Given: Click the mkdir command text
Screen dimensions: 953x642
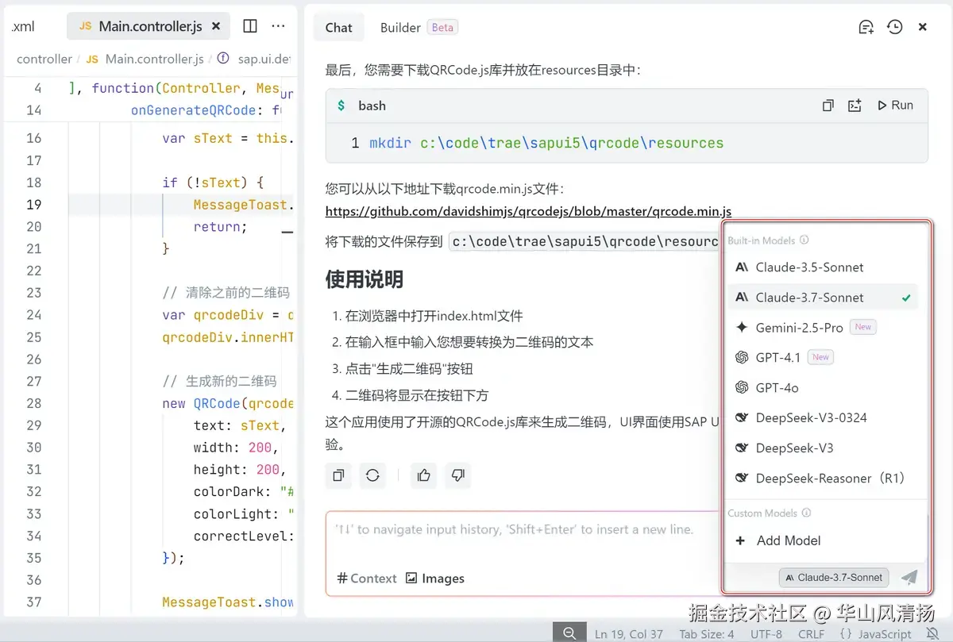Looking at the screenshot, I should [x=546, y=143].
